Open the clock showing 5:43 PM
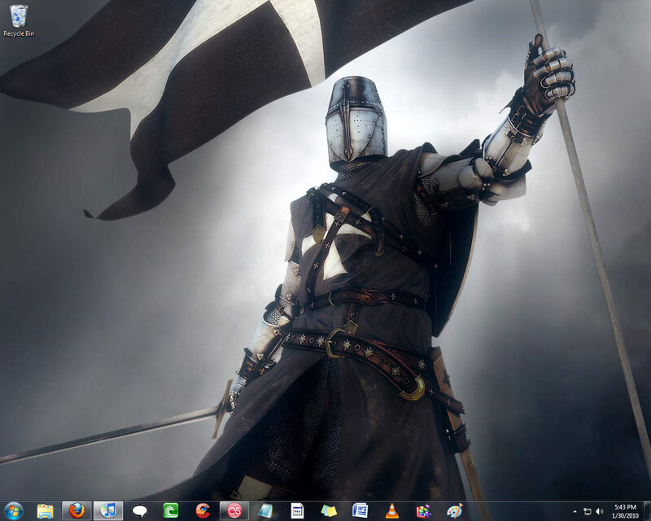Screen dimensions: 651x521 [x=625, y=511]
